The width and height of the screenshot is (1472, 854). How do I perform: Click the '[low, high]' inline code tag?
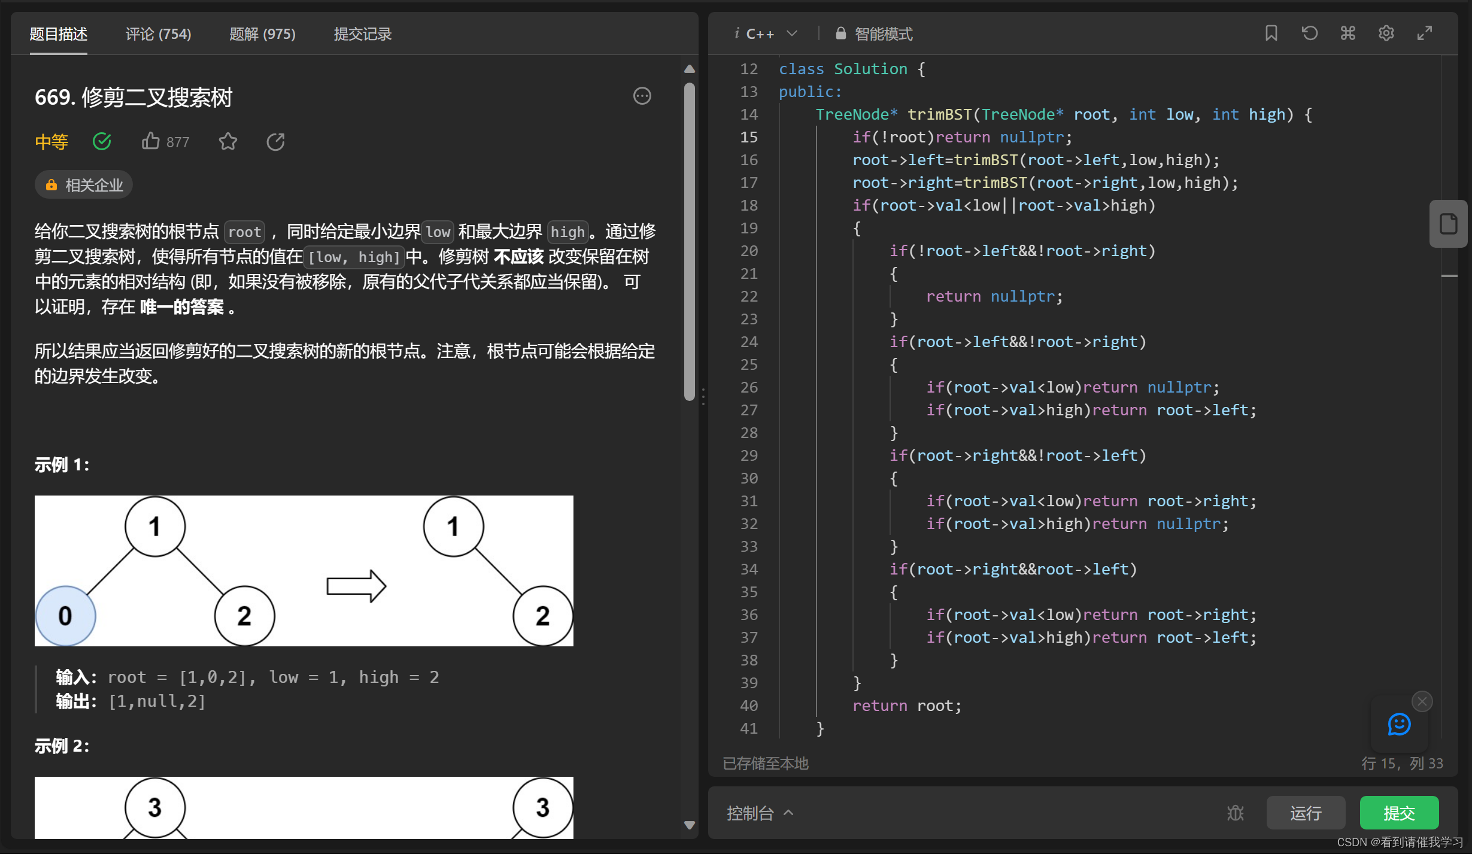[x=353, y=257]
